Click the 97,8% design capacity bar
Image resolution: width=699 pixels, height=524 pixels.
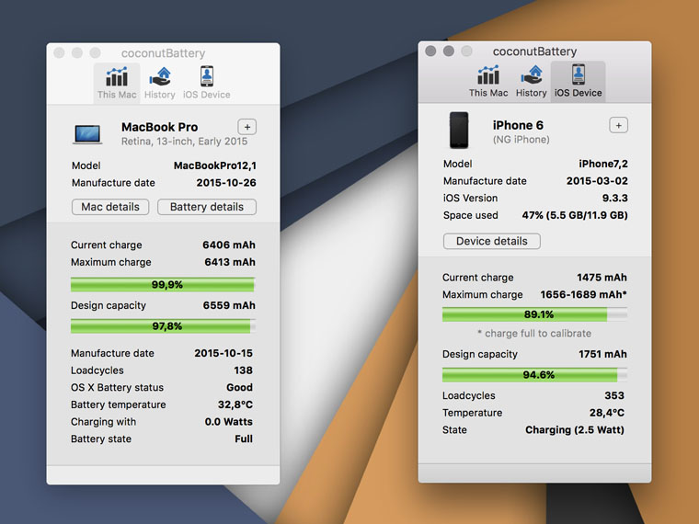click(x=163, y=326)
